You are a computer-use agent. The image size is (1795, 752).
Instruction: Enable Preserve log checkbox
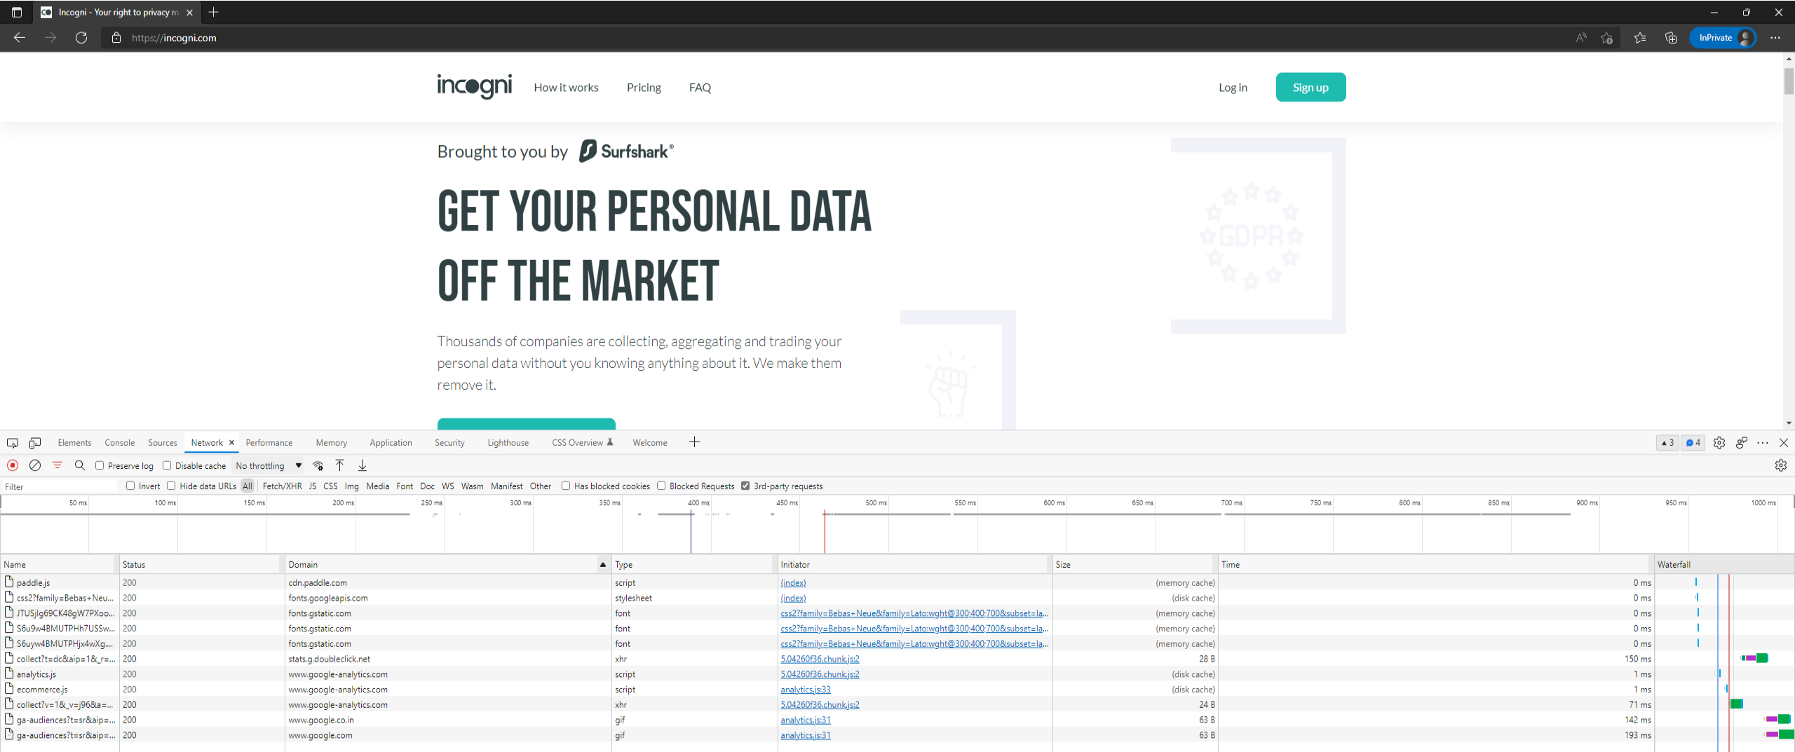click(100, 465)
